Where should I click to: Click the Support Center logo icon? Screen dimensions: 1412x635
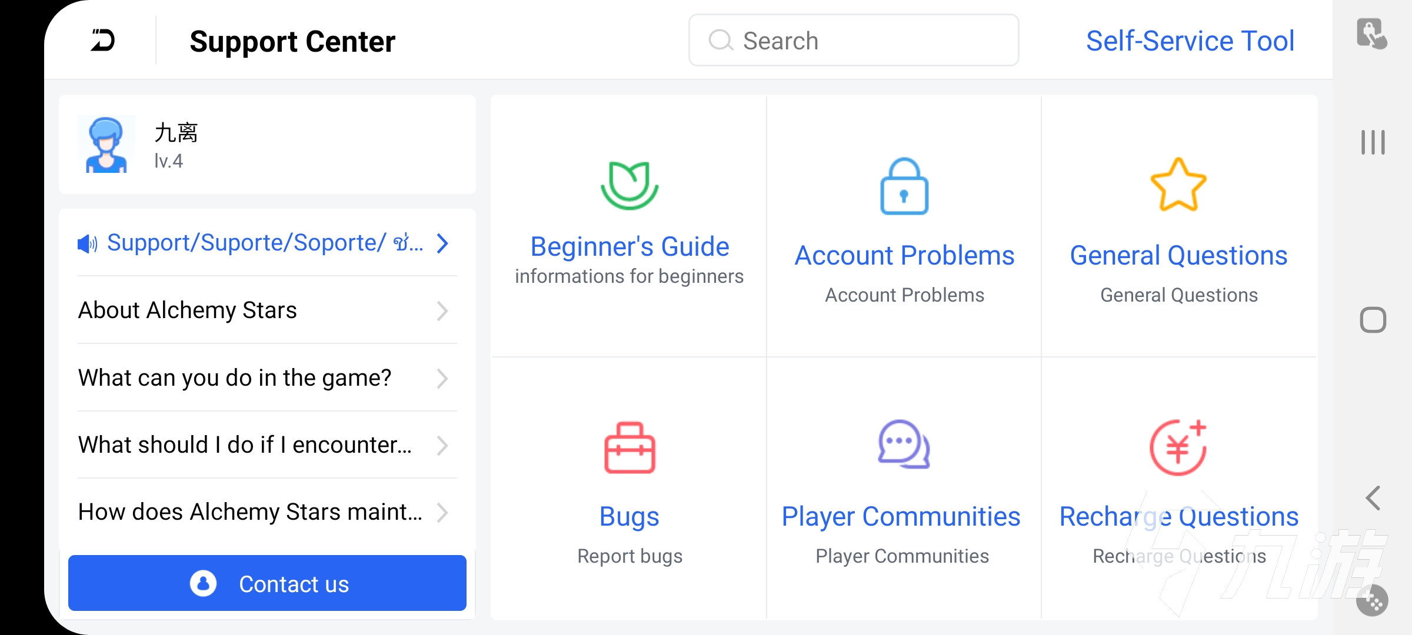[102, 41]
